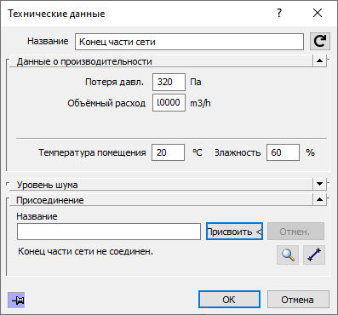
Task: Collapse the Присоединение section
Action: [x=320, y=199]
